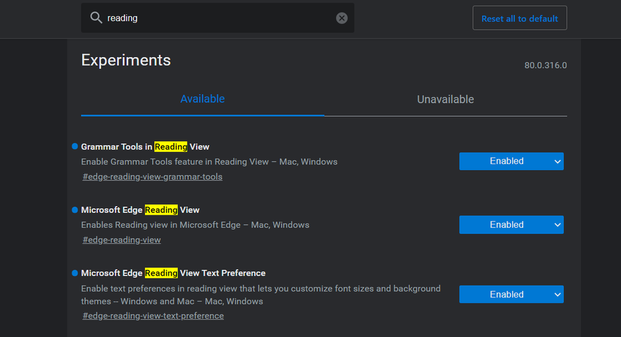Open #edge-reading-view link

[121, 240]
